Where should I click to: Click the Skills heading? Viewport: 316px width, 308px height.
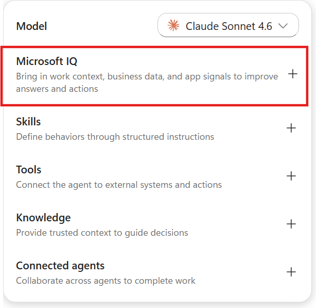point(28,122)
